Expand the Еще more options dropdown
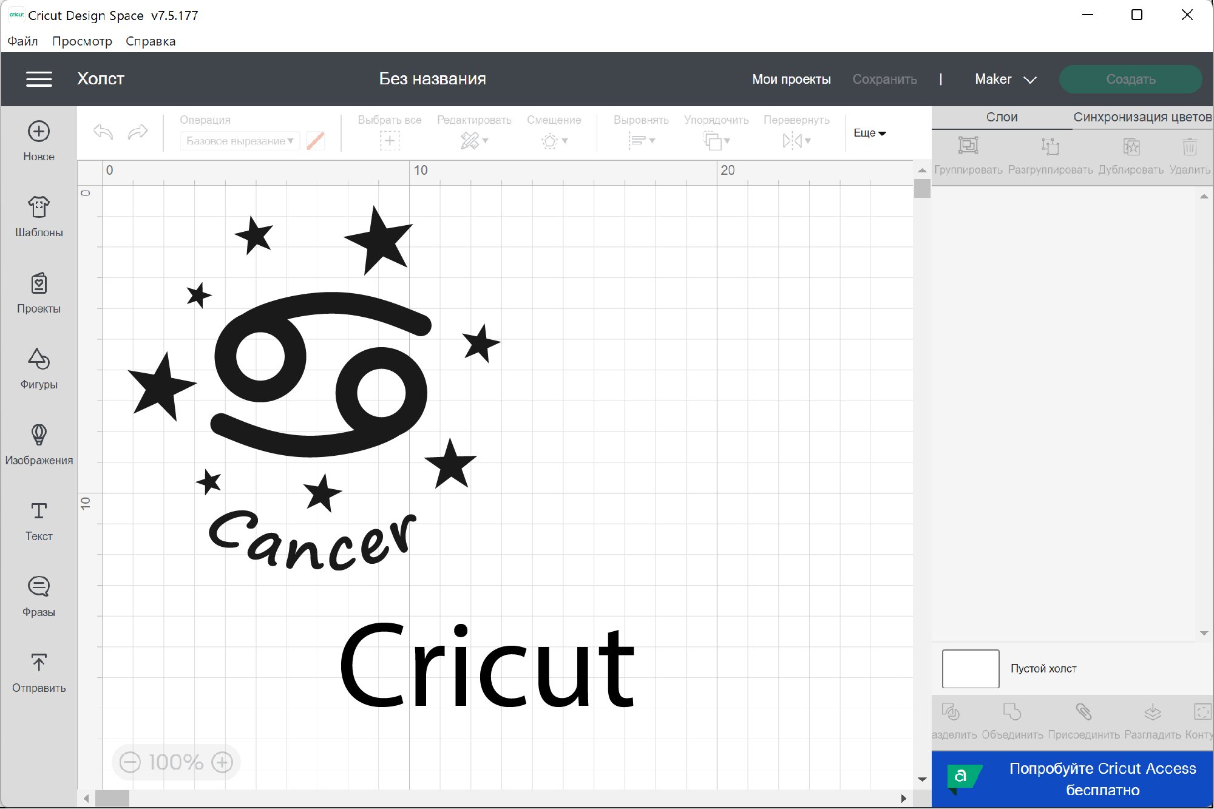Screen dimensions: 1214x809 [870, 133]
